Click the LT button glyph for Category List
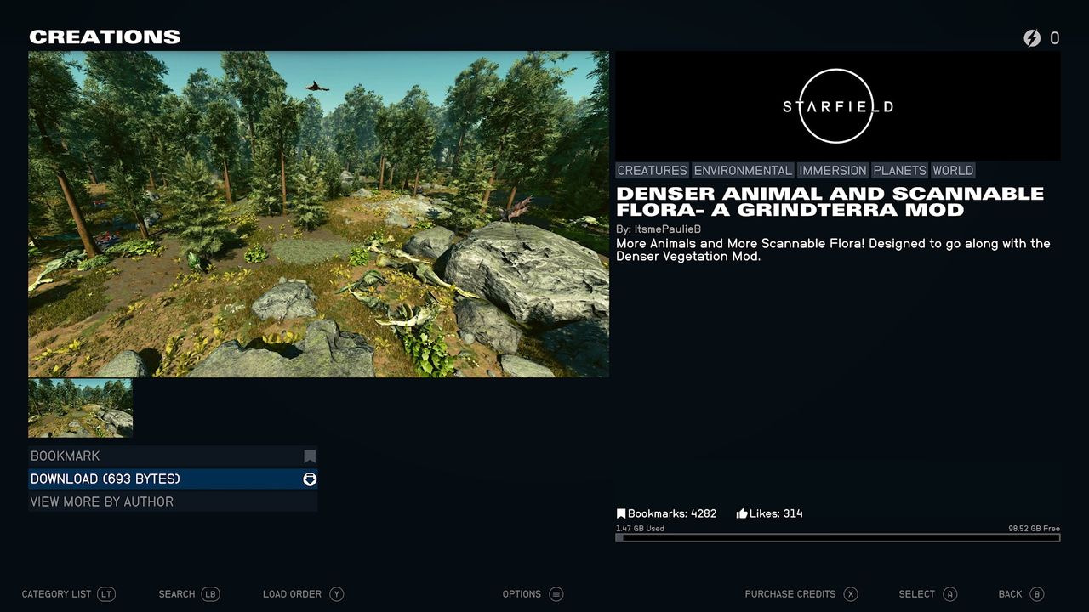Image resolution: width=1089 pixels, height=612 pixels. click(106, 594)
